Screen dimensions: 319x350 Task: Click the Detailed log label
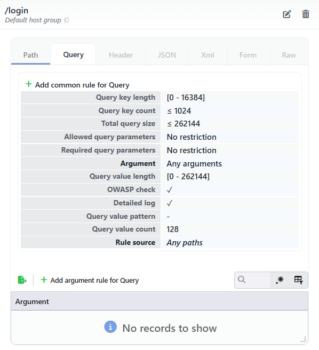[x=134, y=203]
